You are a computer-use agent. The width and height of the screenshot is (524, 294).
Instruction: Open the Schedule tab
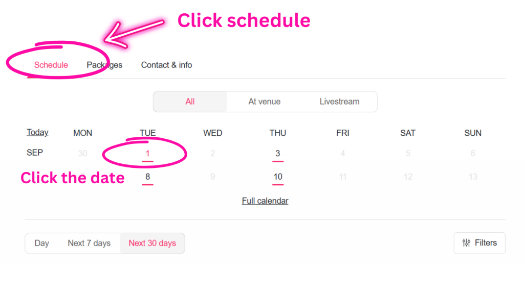pyautogui.click(x=51, y=65)
